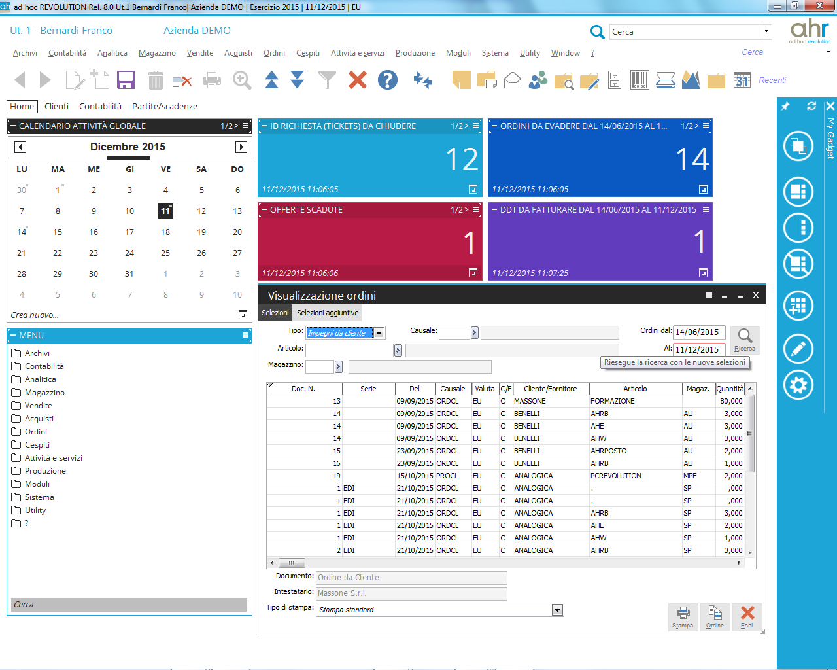This screenshot has width=837, height=670.
Task: Select the pencil edit icon in My Gadget
Action: pyautogui.click(x=797, y=349)
